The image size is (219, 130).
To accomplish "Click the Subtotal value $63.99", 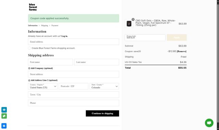I will pos(182,46).
